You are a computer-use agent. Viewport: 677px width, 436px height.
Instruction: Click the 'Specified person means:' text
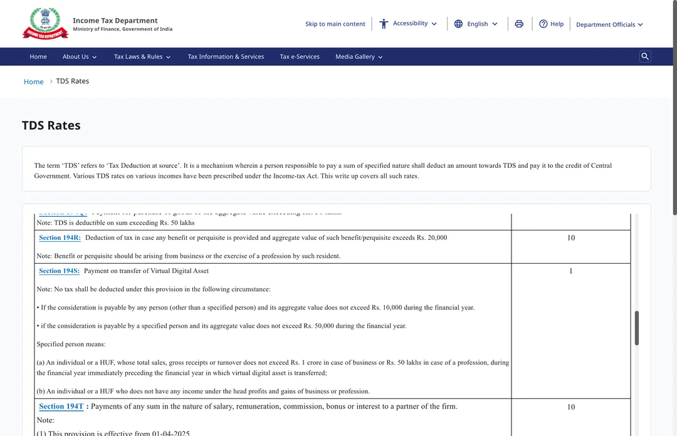71,344
